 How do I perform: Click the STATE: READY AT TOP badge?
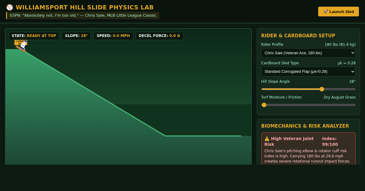34,36
